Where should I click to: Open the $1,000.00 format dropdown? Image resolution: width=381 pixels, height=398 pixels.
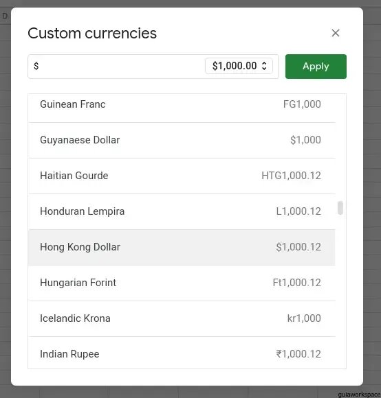point(239,66)
